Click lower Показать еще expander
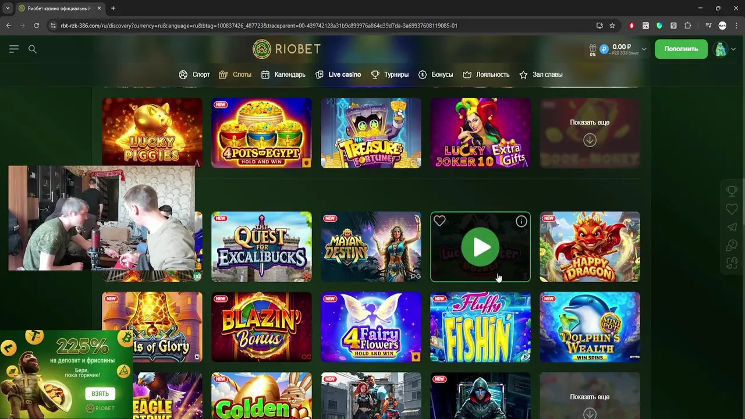The width and height of the screenshot is (745, 419). (590, 396)
